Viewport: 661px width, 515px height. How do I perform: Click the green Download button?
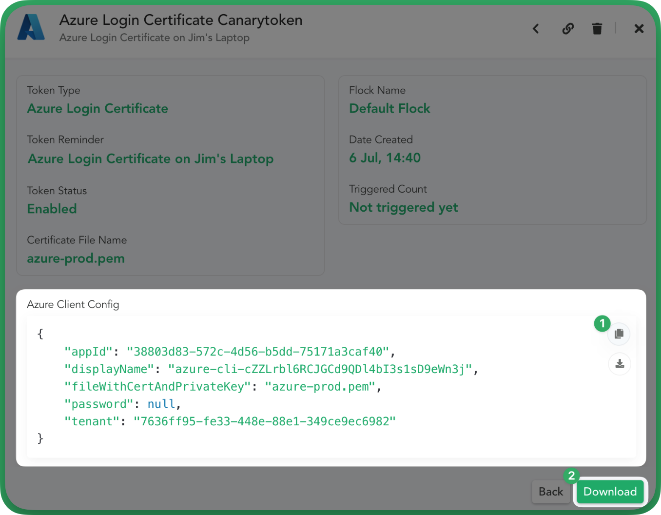pyautogui.click(x=610, y=492)
